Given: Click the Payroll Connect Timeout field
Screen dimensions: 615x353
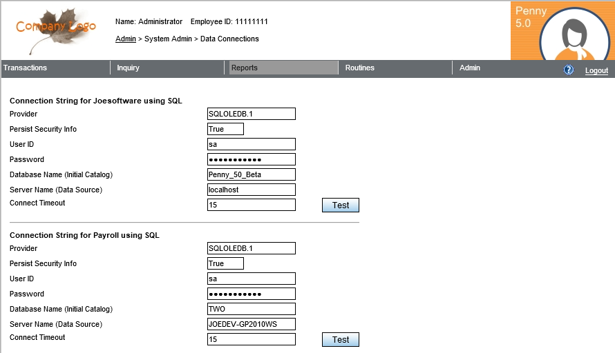Looking at the screenshot, I should [x=252, y=339].
